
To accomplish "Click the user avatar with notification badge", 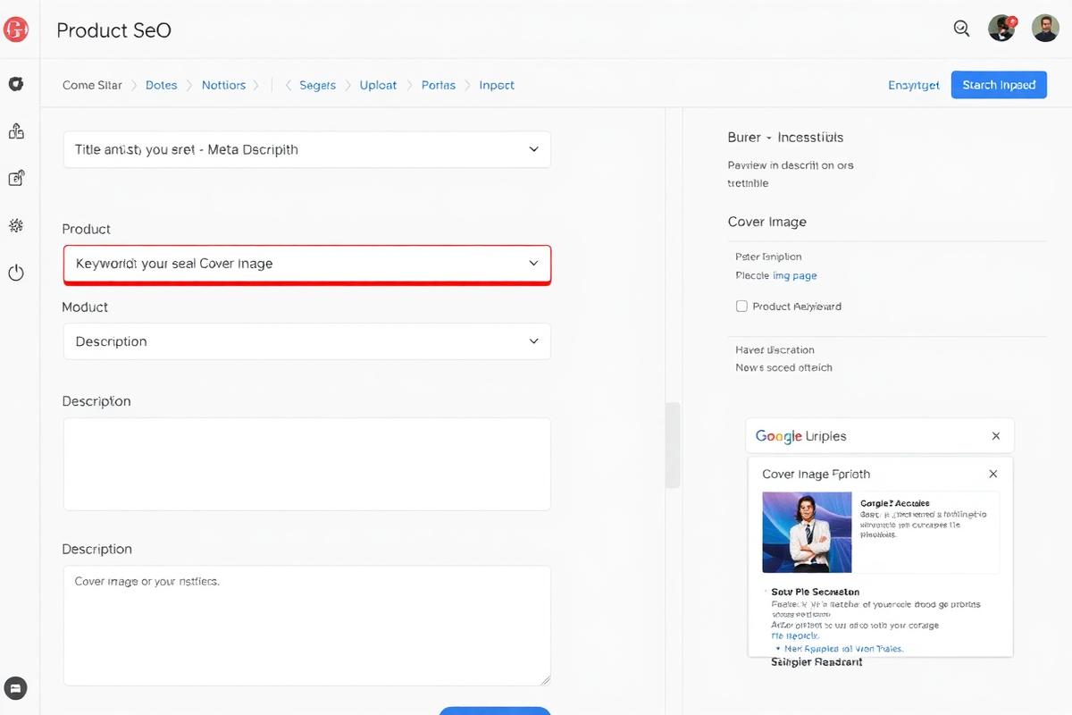I will tap(1001, 28).
